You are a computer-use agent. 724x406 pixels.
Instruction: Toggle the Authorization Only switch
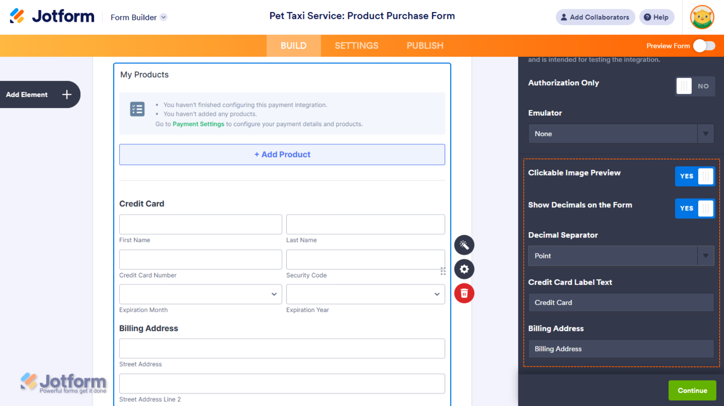[x=695, y=86]
